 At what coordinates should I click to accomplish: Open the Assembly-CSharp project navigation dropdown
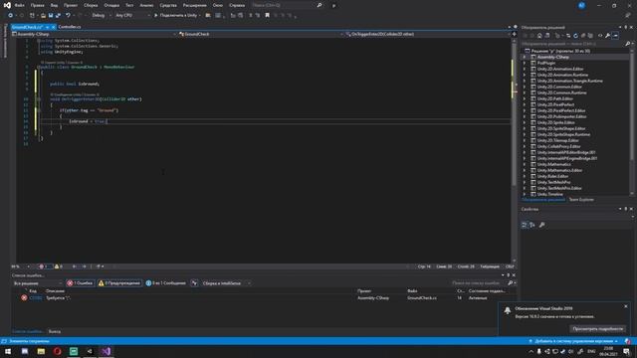95,34
